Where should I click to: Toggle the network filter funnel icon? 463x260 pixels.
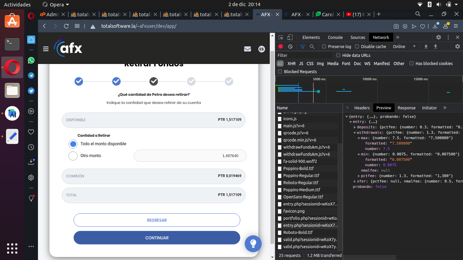tap(303, 46)
